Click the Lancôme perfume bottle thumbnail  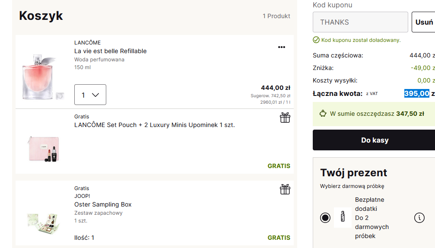39,76
